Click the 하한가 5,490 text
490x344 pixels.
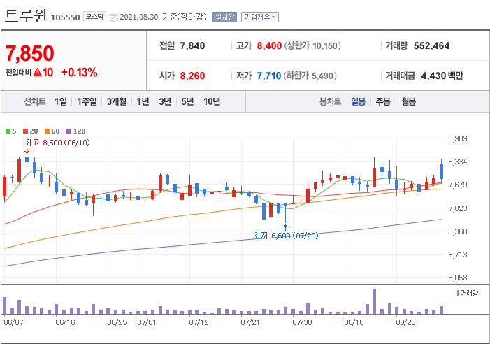click(x=310, y=76)
